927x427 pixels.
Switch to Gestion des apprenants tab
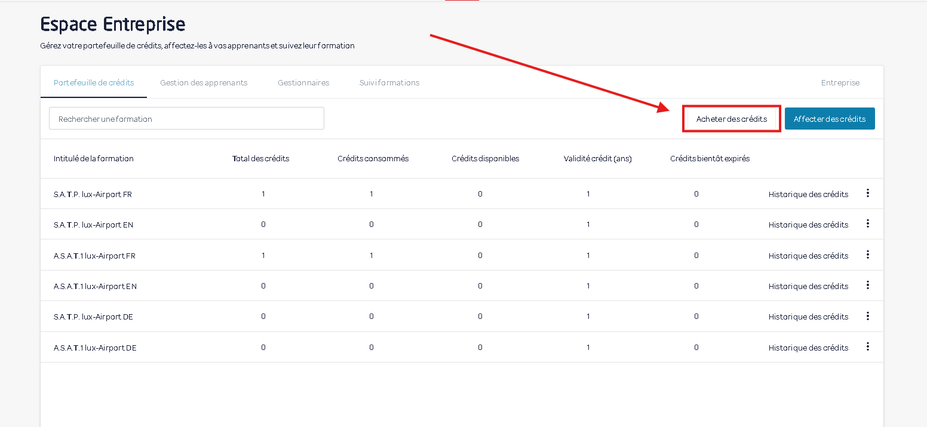204,83
